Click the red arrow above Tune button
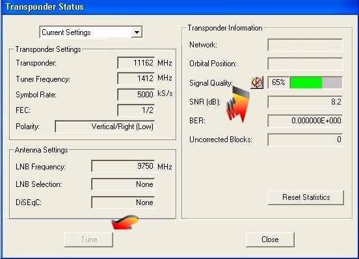The image size is (359, 259). tap(125, 222)
